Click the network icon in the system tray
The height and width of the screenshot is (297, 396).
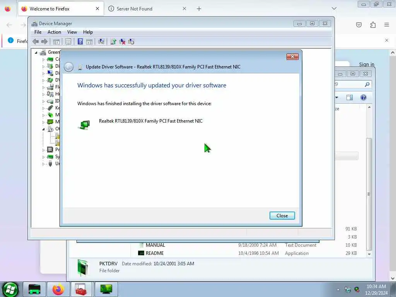[348, 290]
